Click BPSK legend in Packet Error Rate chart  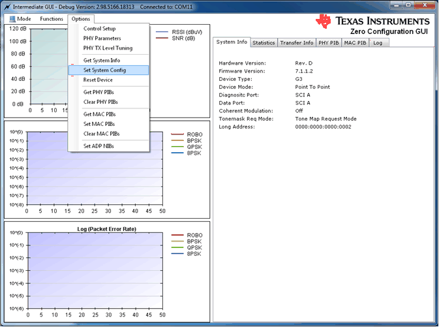(186, 241)
